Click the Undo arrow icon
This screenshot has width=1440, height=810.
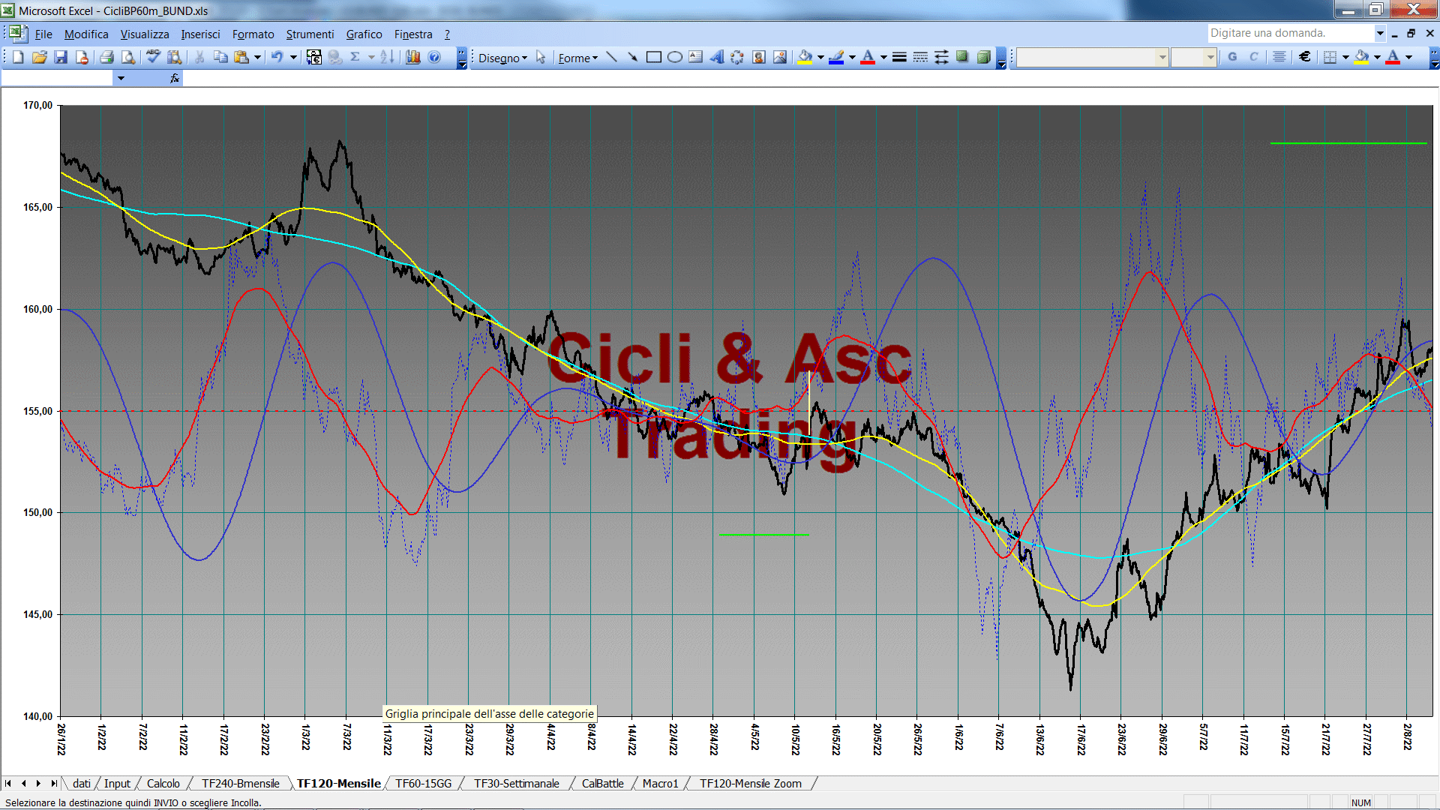(x=277, y=57)
